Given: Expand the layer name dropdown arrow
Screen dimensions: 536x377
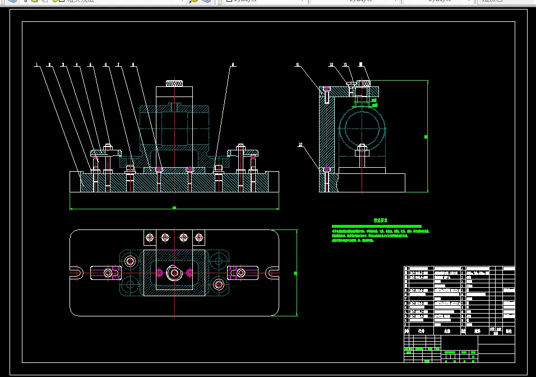Looking at the screenshot, I should 182,1.
